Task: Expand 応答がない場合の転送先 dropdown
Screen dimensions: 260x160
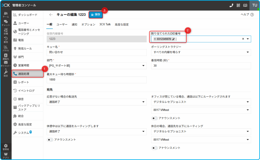Action: [x=96, y=102]
